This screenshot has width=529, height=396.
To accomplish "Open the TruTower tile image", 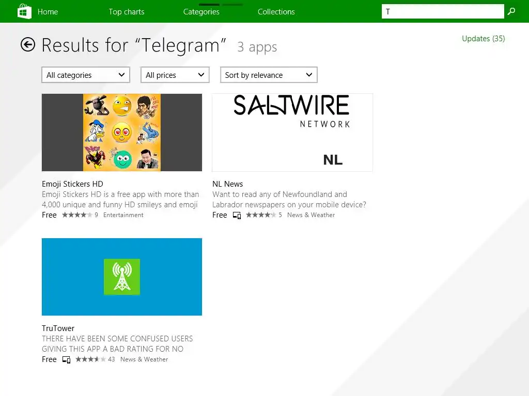I will pyautogui.click(x=122, y=277).
